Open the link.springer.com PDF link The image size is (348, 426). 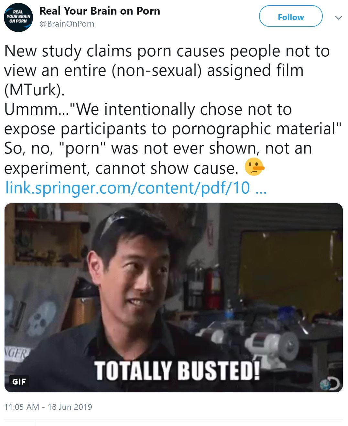tap(136, 188)
